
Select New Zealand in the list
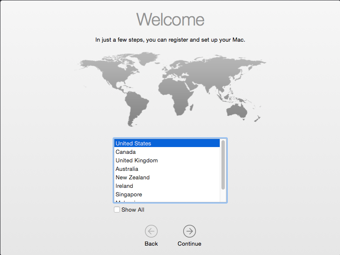(x=167, y=177)
